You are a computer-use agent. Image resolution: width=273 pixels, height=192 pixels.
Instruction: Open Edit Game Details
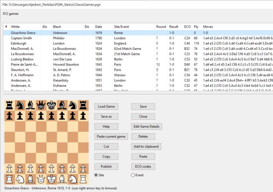point(146,127)
